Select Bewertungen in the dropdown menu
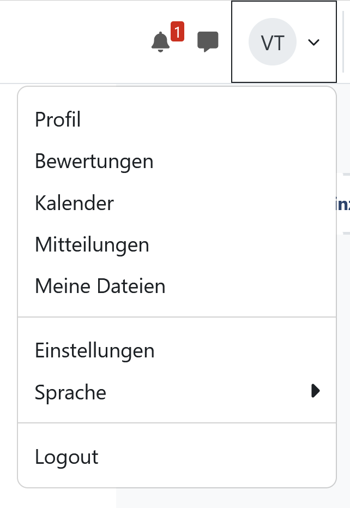This screenshot has height=508, width=350. click(94, 162)
